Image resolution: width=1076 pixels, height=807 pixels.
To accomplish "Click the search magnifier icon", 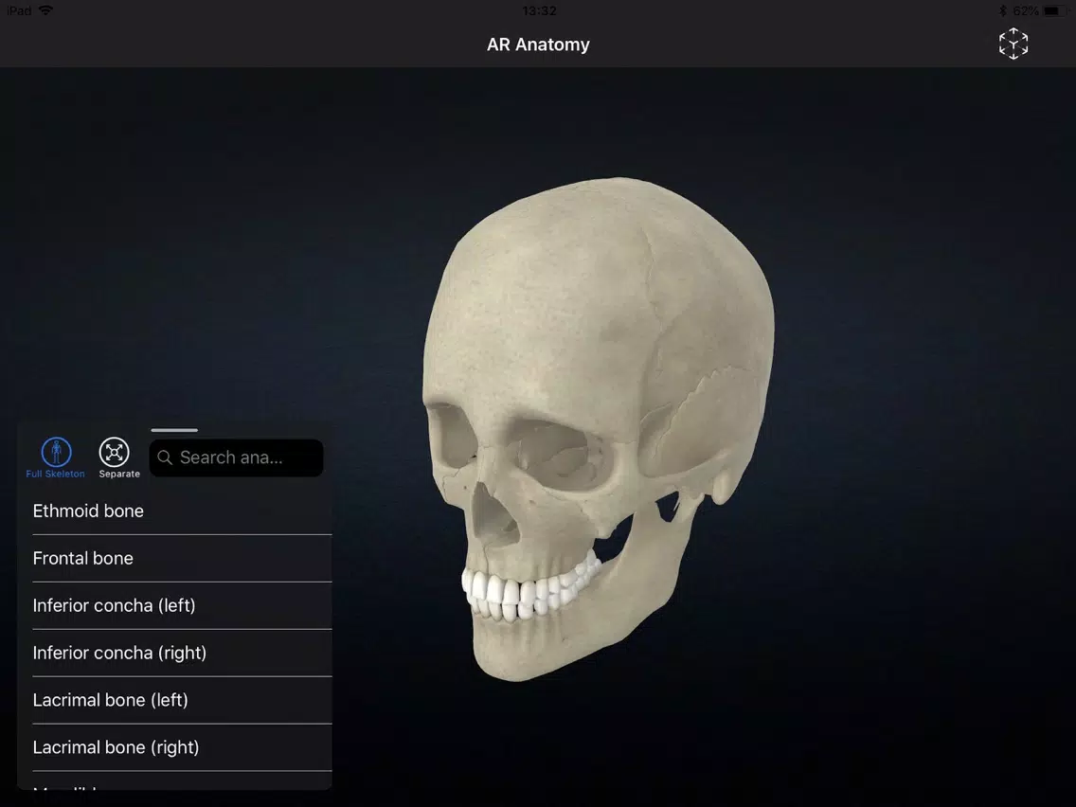I will [165, 457].
